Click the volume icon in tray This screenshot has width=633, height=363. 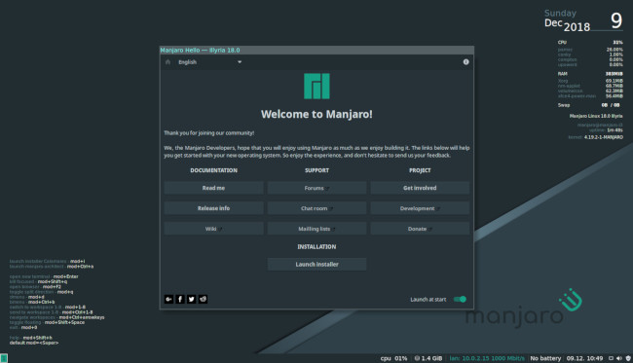coord(619,358)
